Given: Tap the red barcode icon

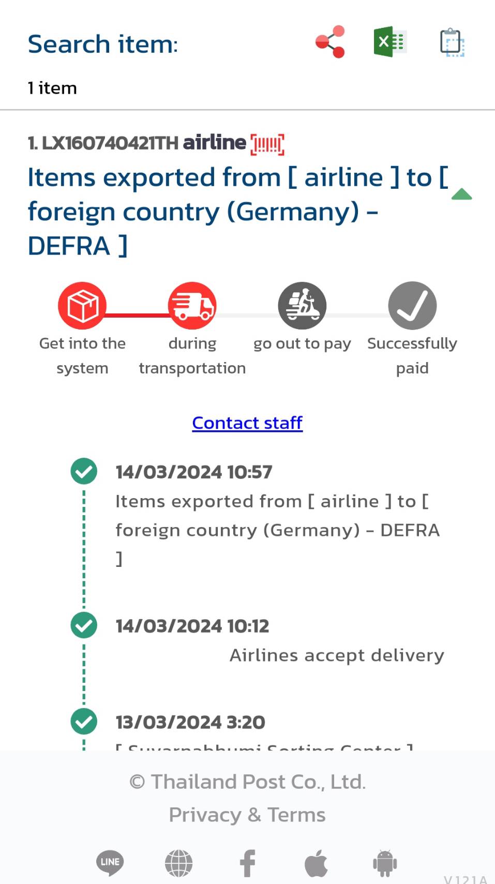Looking at the screenshot, I should [267, 144].
